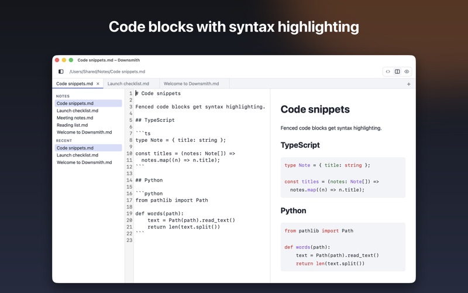This screenshot has height=293, width=468.
Task: Select the split view layout icon
Action: click(397, 71)
